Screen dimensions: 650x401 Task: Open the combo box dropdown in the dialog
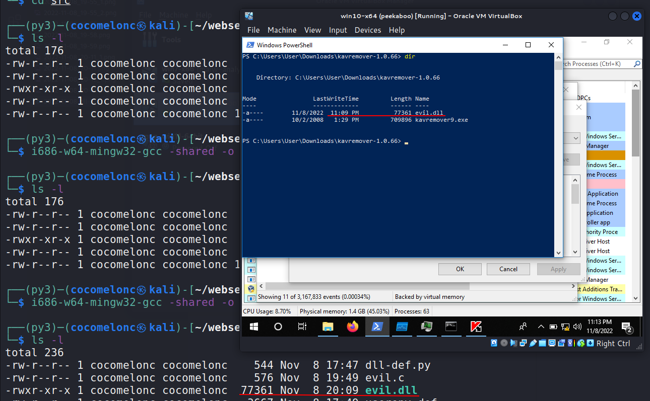[576, 138]
